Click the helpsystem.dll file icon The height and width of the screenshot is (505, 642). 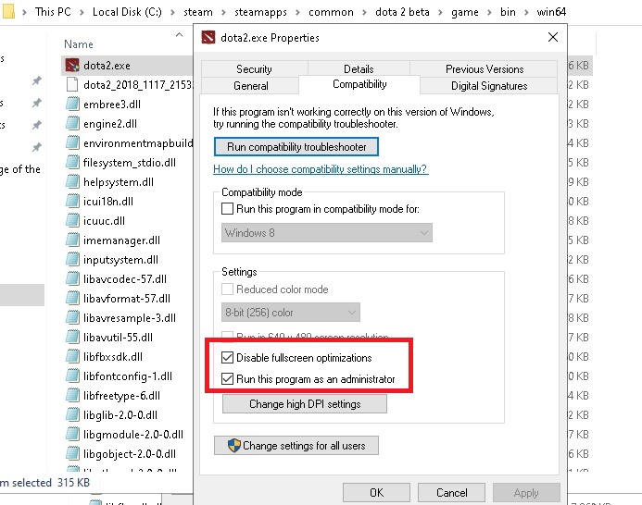point(72,181)
